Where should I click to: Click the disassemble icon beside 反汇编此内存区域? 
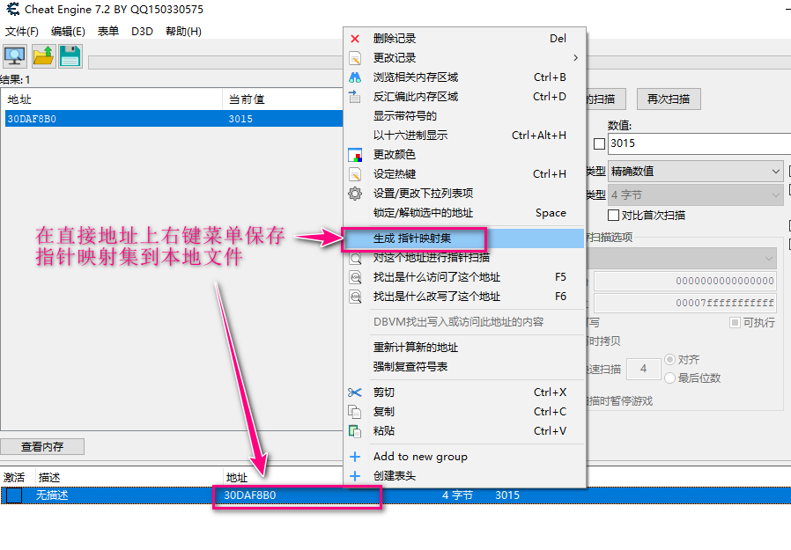point(355,96)
